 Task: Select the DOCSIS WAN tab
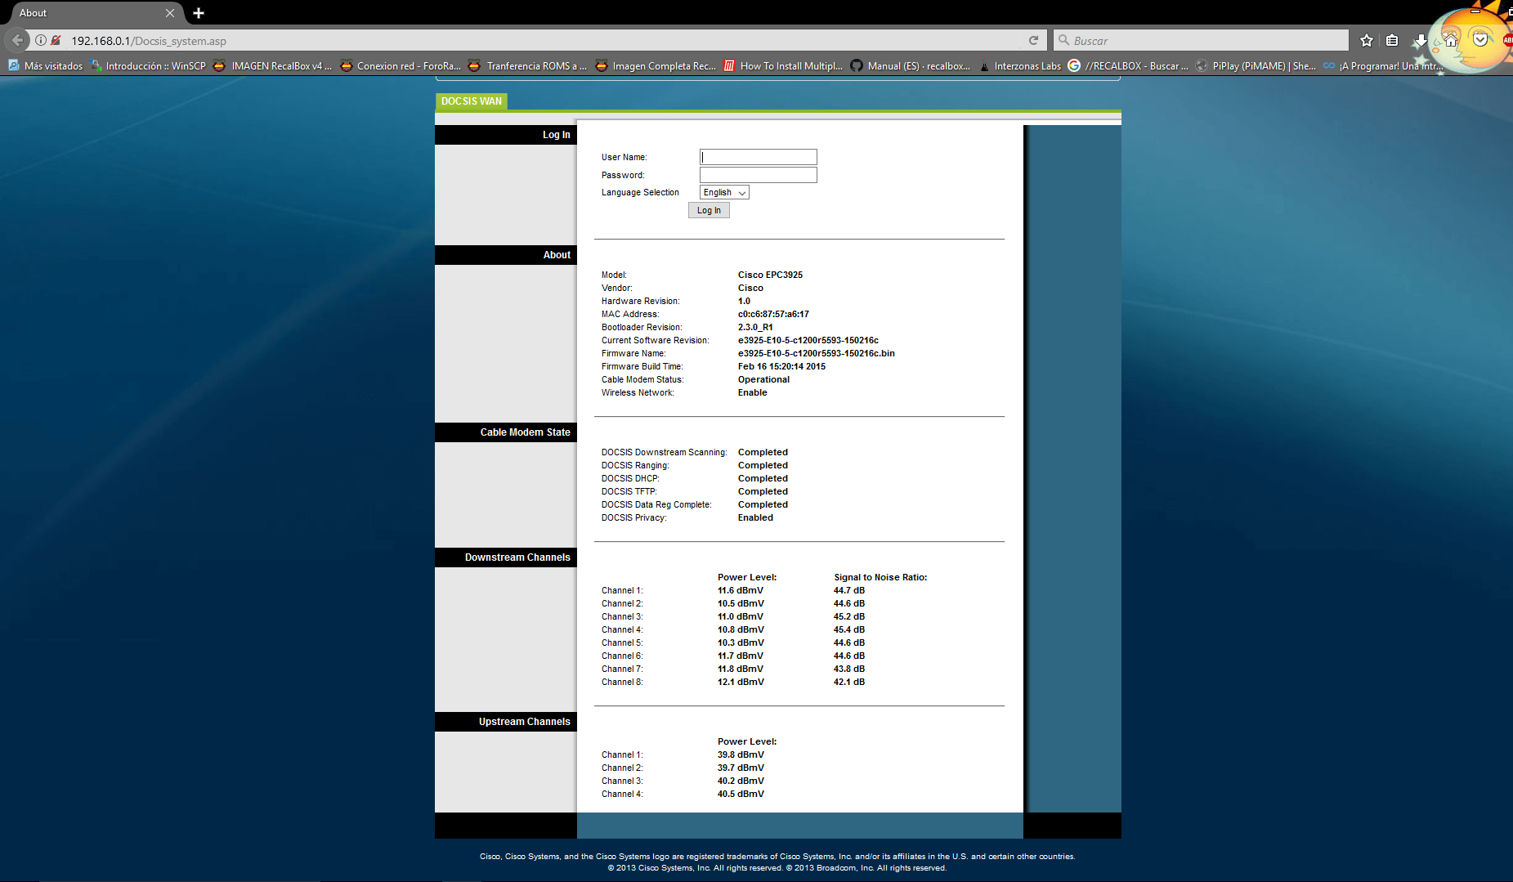point(472,101)
